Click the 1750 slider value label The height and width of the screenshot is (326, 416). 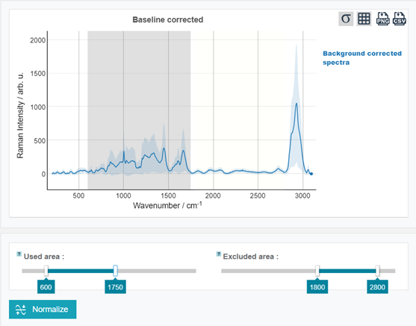click(x=116, y=287)
